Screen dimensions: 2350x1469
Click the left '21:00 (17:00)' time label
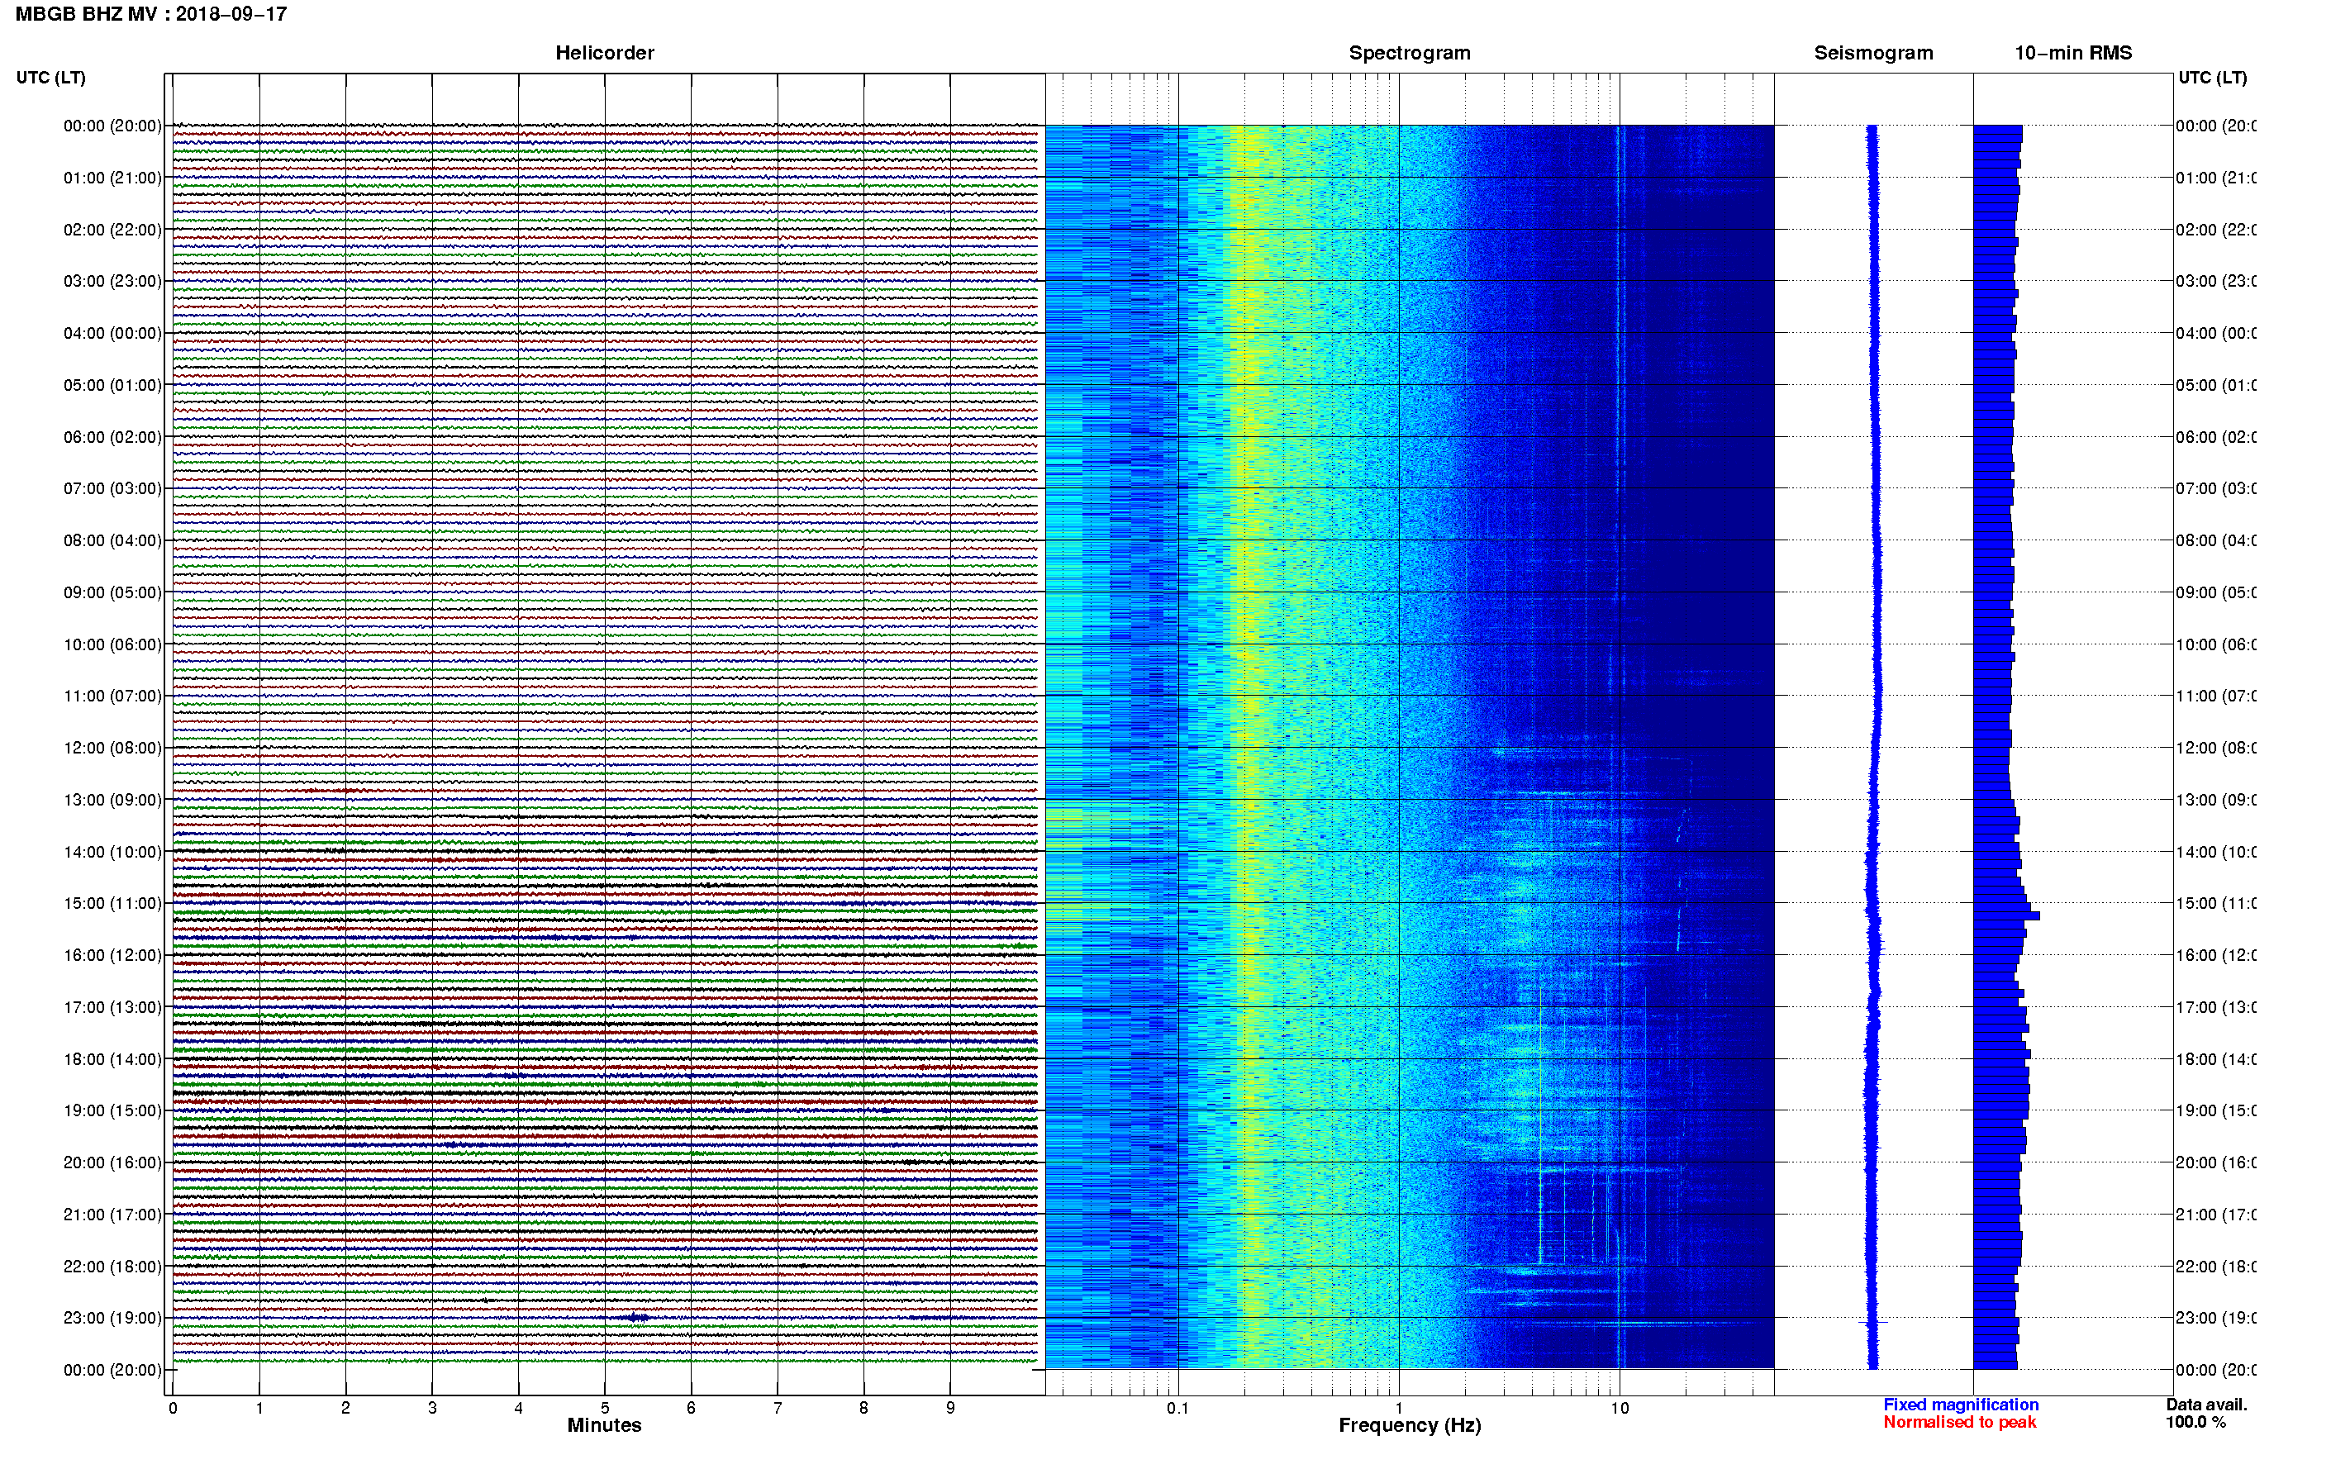point(112,1215)
